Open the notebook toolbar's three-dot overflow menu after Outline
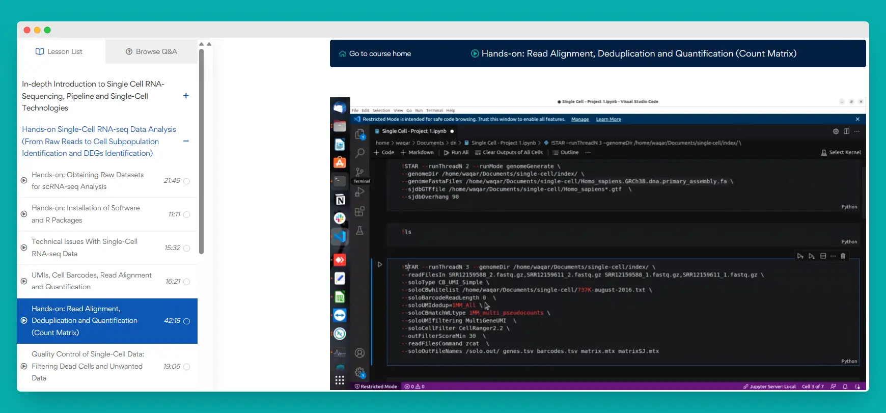Screen dimensions: 886x413 (x=588, y=152)
